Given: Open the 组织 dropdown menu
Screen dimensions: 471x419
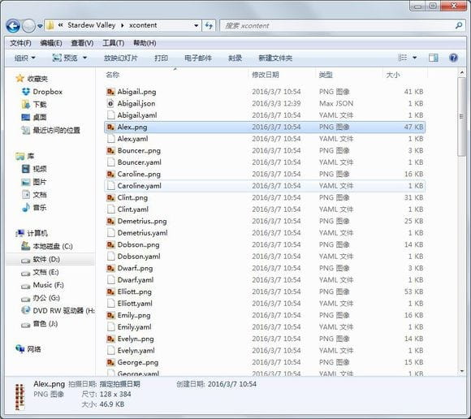Looking at the screenshot, I should pyautogui.click(x=25, y=58).
